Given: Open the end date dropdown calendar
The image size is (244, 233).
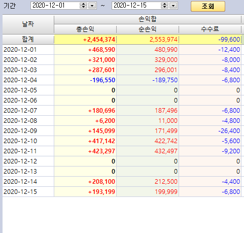Looking at the screenshot, I should (x=173, y=6).
